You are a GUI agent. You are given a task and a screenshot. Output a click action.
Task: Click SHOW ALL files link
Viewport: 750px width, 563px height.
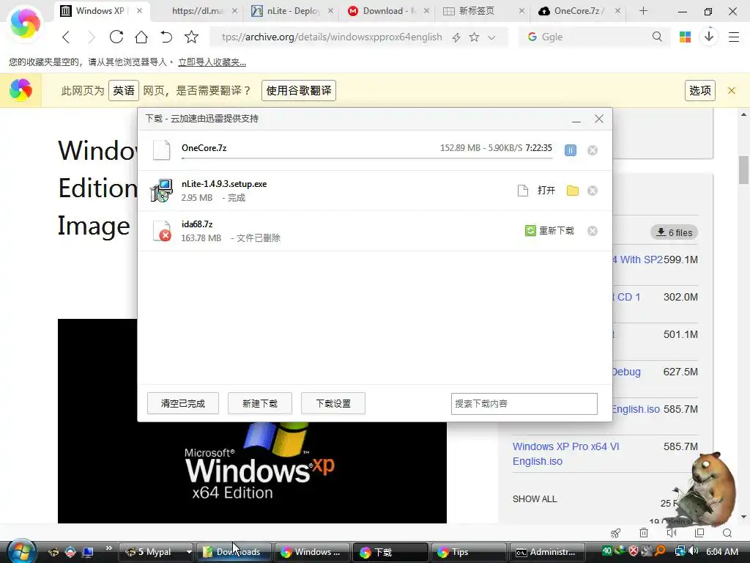pyautogui.click(x=535, y=498)
